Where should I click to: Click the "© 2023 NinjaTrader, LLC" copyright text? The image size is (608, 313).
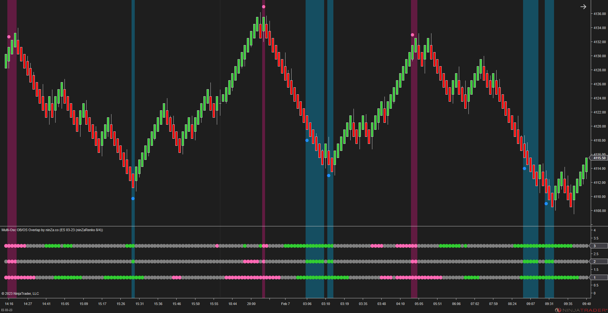(20, 293)
